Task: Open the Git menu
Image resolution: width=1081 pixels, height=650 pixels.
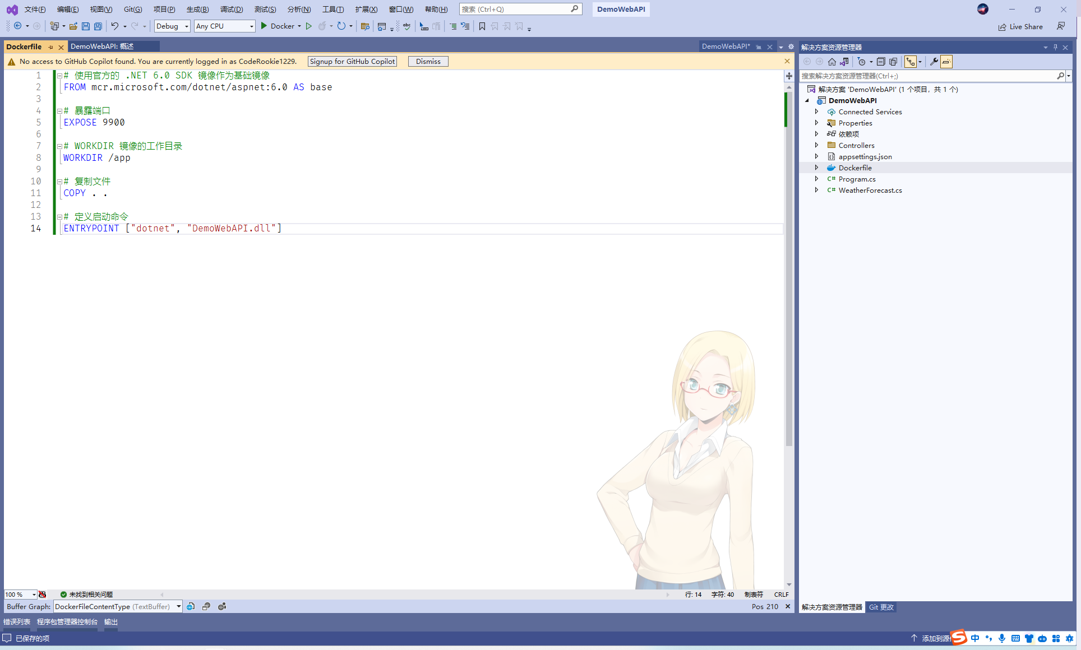Action: (x=133, y=9)
